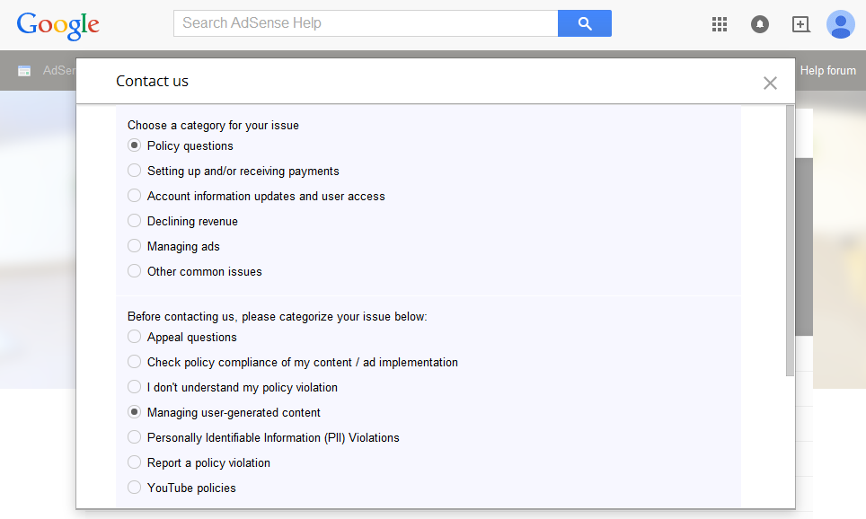Open the notifications bell
Viewport: 866px width, 519px height.
pyautogui.click(x=759, y=24)
